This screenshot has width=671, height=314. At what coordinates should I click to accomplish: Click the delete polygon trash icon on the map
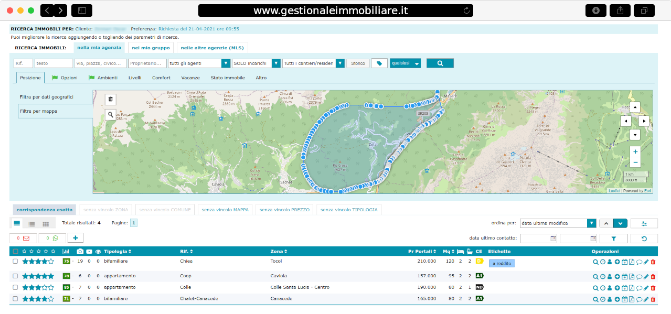(x=110, y=99)
